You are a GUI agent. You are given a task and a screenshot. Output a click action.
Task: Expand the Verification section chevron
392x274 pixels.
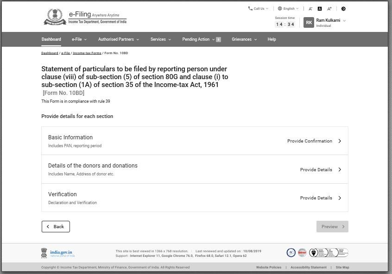(x=340, y=198)
